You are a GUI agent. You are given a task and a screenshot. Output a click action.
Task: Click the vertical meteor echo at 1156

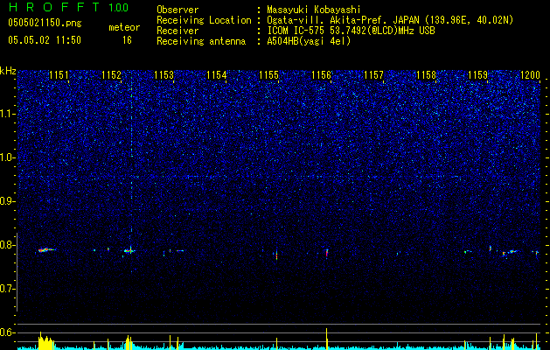327,253
